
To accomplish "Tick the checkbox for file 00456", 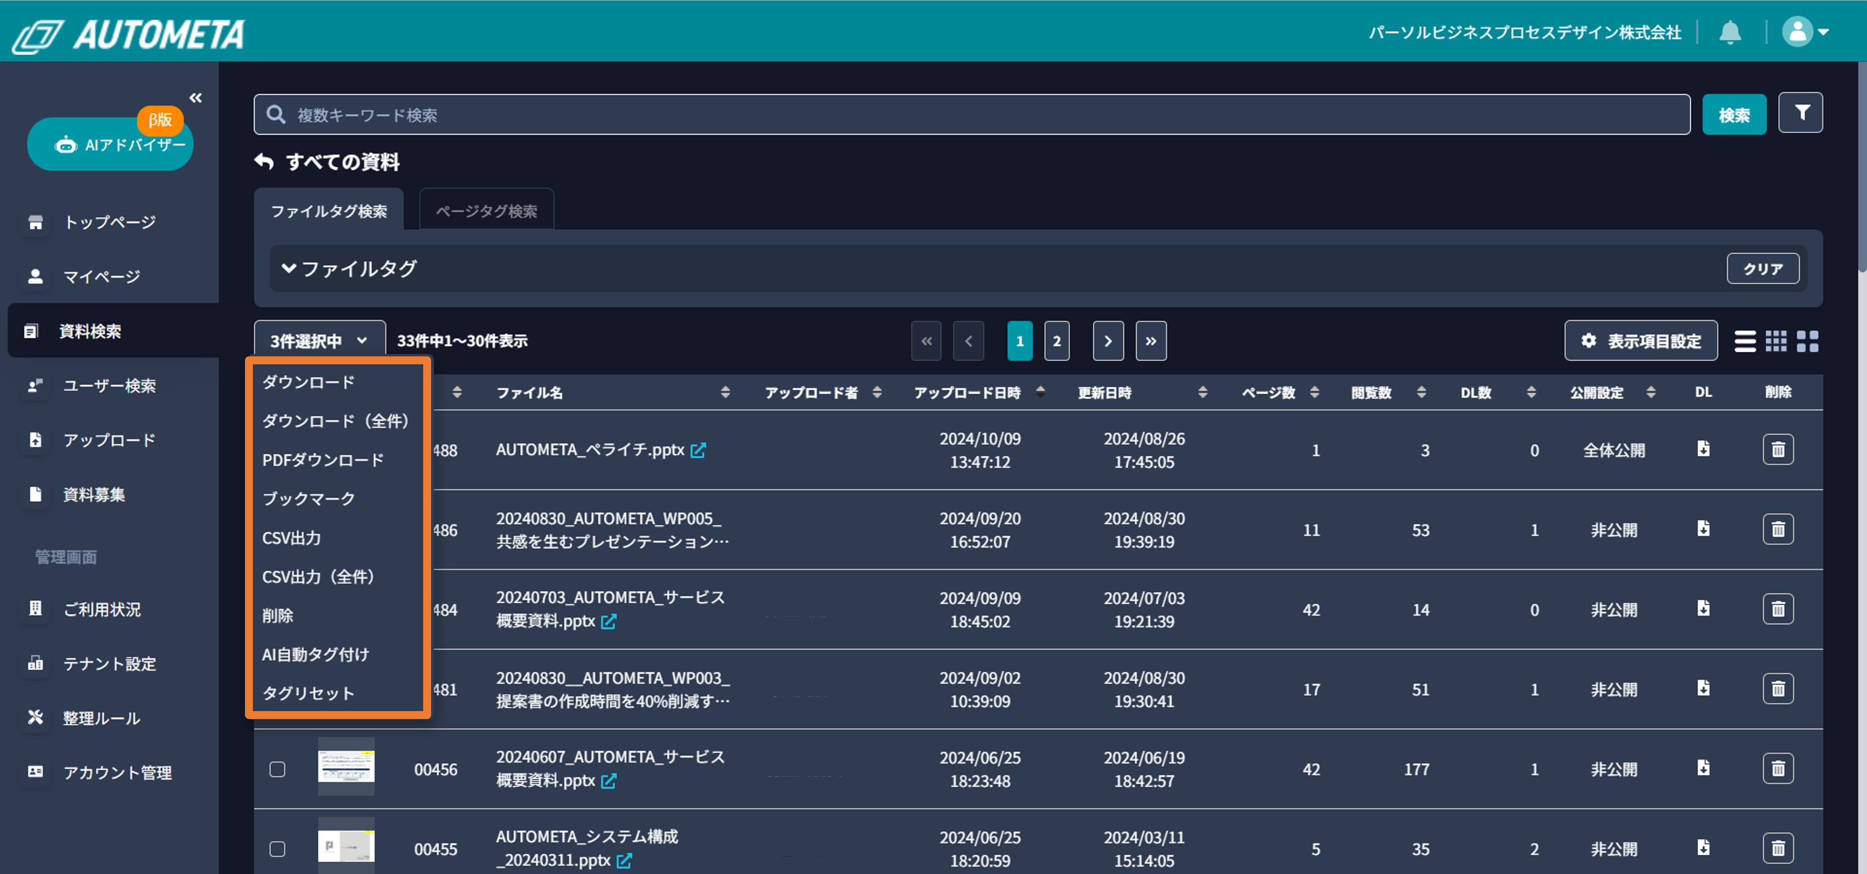I will pos(278,769).
